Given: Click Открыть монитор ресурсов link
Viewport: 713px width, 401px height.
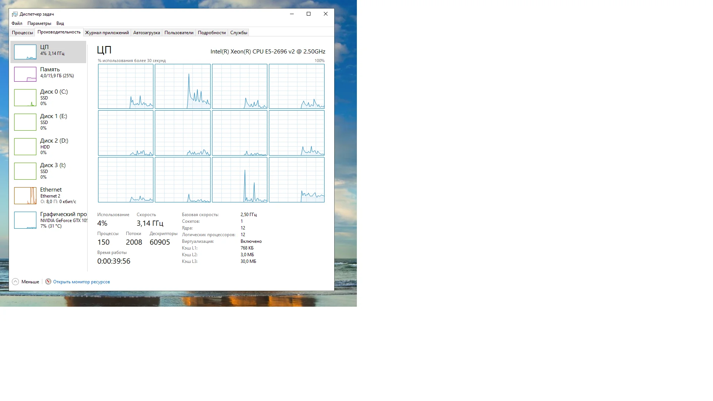Looking at the screenshot, I should pos(81,282).
